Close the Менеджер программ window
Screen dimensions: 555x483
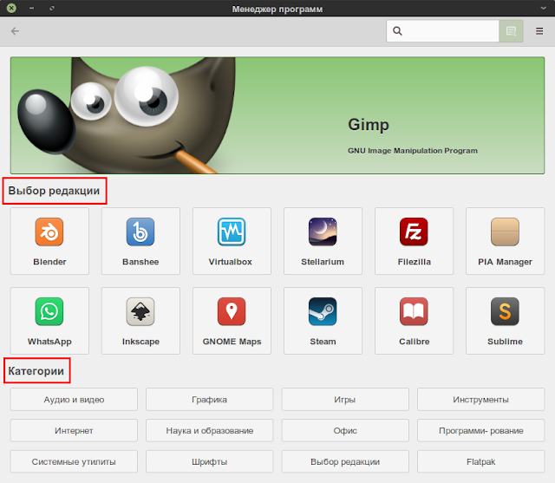click(x=11, y=8)
